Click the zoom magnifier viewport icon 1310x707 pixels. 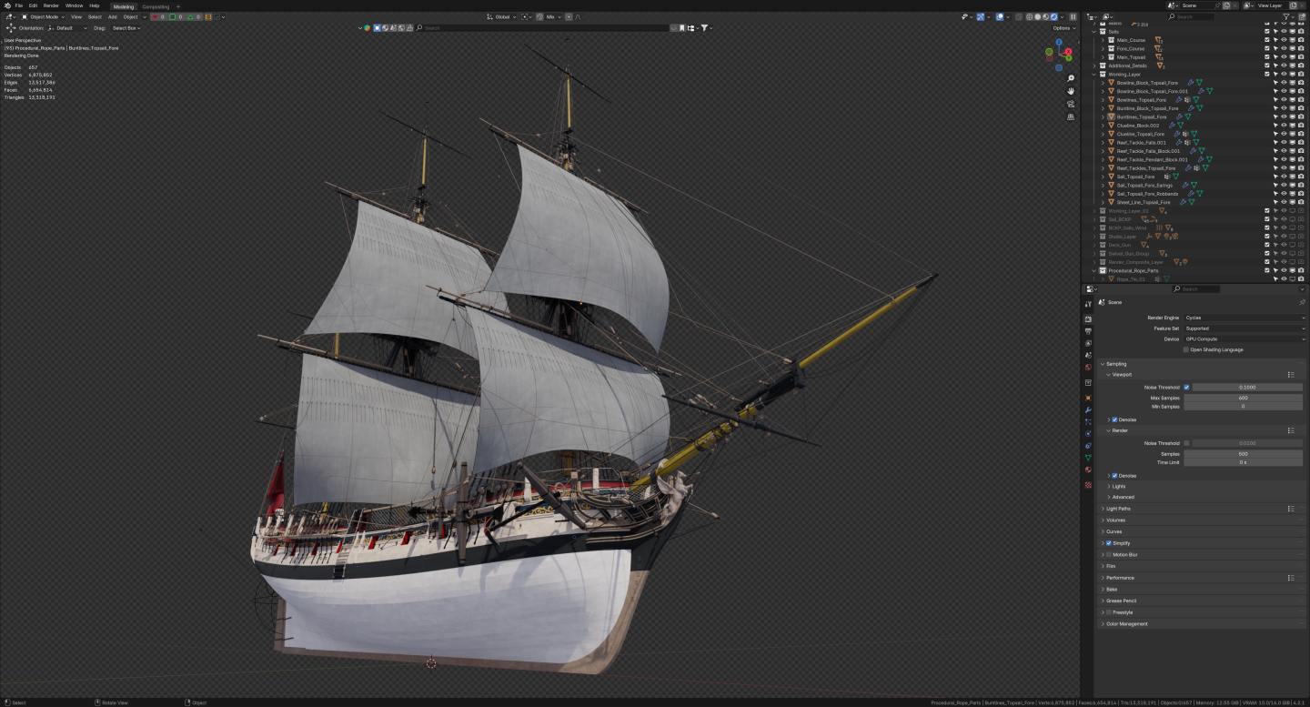[x=1071, y=78]
